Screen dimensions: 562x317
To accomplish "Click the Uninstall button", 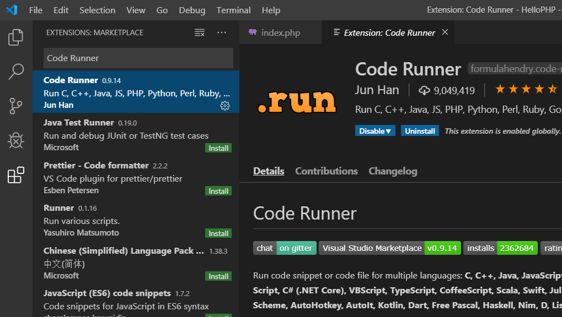I will click(x=420, y=130).
